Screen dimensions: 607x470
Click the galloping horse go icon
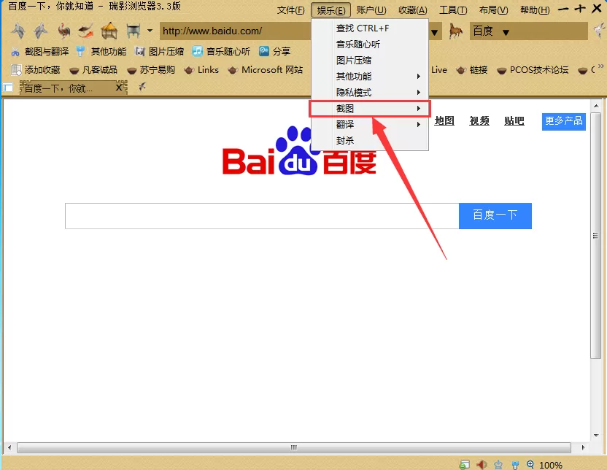pos(455,31)
